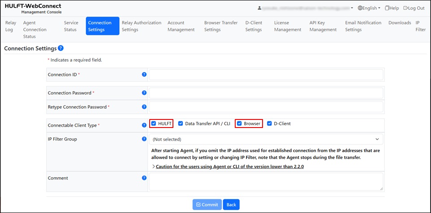Go to Email Notification Settings tab
The width and height of the screenshot is (431, 213).
[363, 26]
